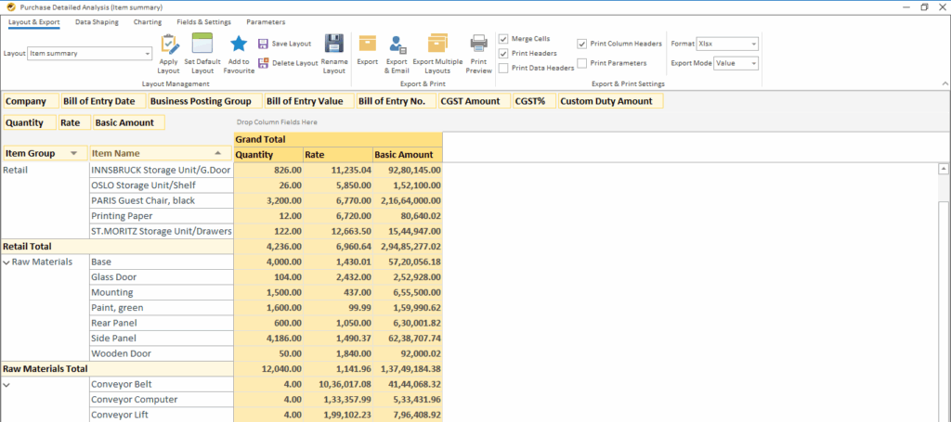Click the Export box icon
Screen dimensions: 951x422
(x=368, y=45)
